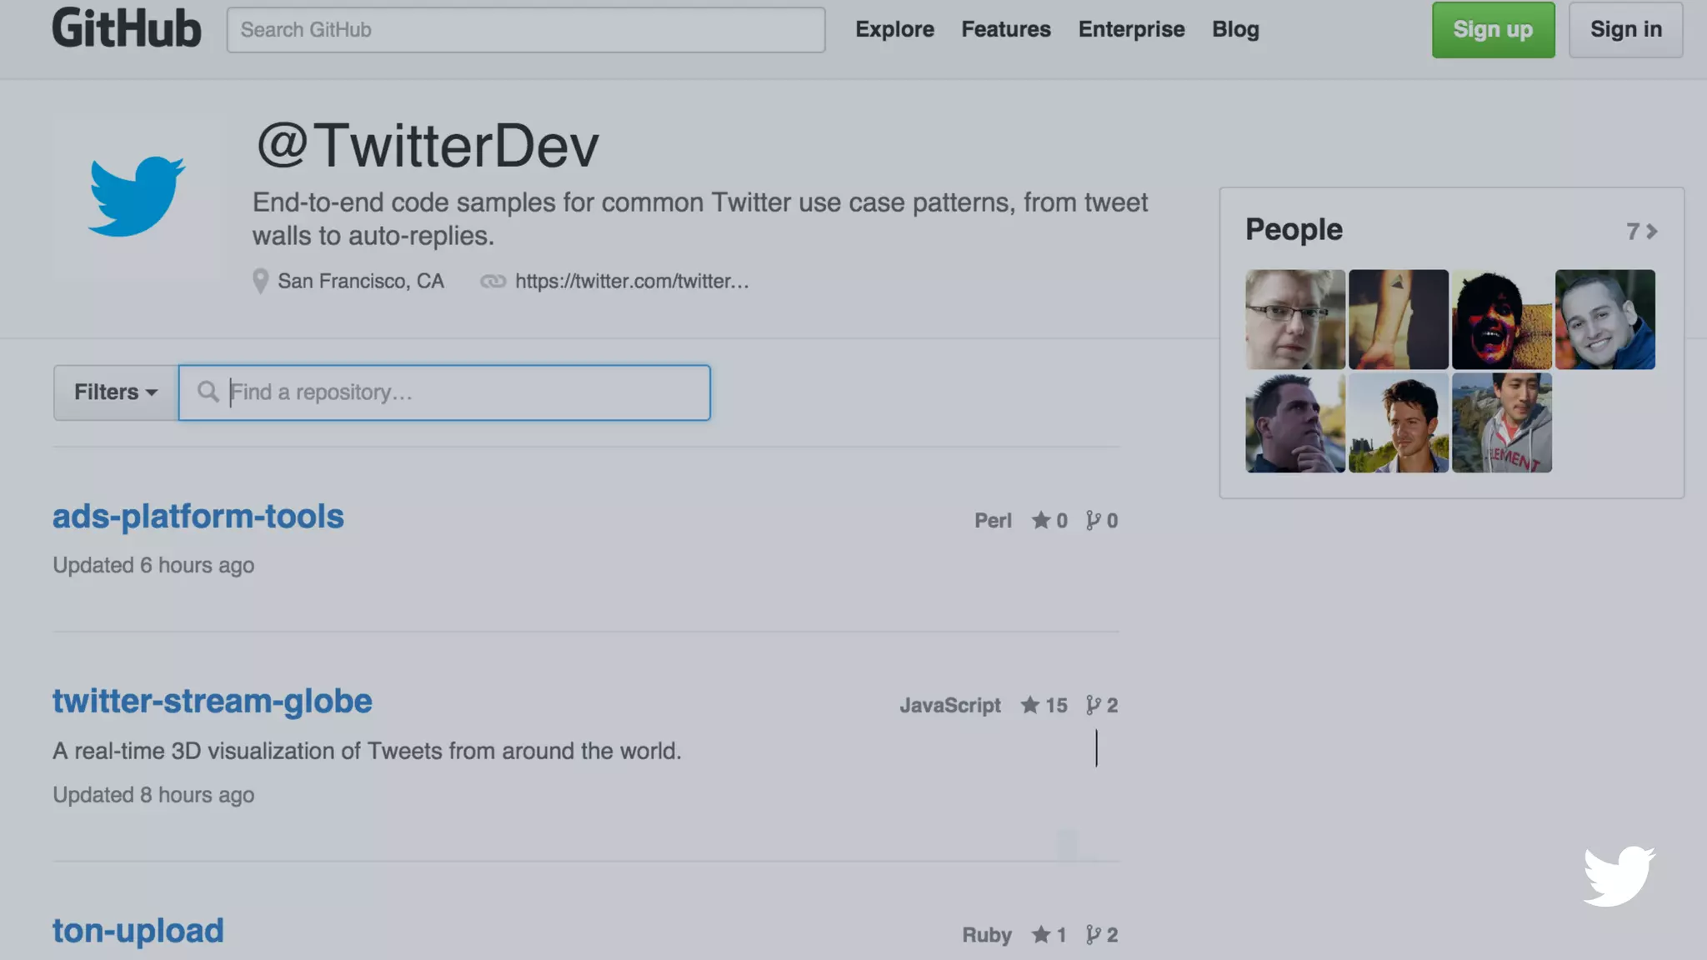The width and height of the screenshot is (1707, 960).
Task: Open the Explore menu item
Action: 894,29
